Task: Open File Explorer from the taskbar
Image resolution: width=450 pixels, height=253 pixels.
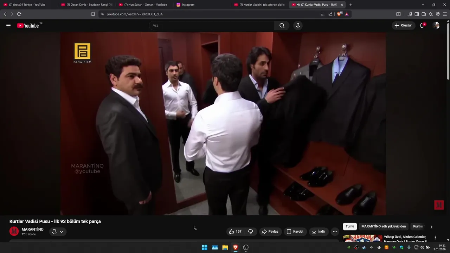Action: point(225,247)
